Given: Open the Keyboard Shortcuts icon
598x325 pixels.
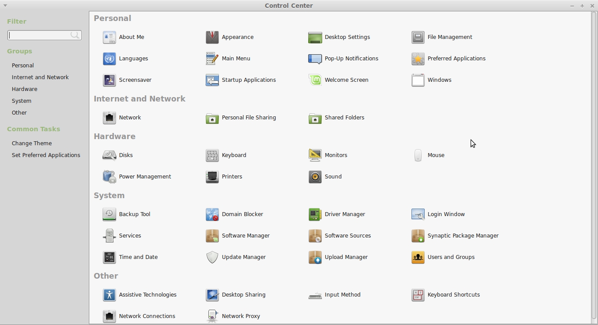Looking at the screenshot, I should 418,295.
